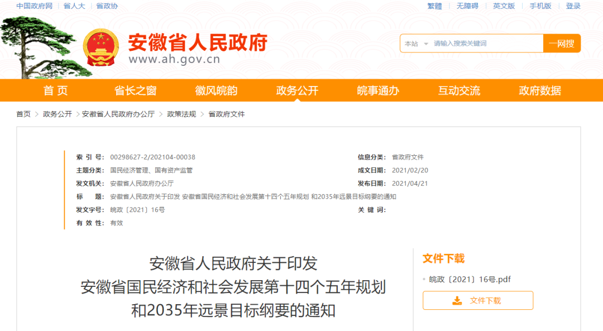Image resolution: width=603 pixels, height=331 pixels.
Task: Open the 省长之窗 navigation tab
Action: tap(135, 90)
